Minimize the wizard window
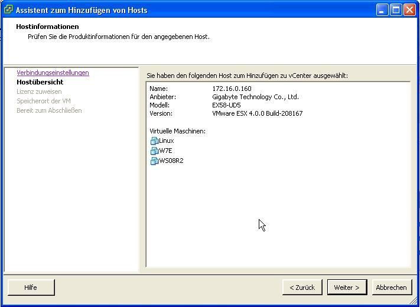The image size is (420, 307). (x=382, y=10)
